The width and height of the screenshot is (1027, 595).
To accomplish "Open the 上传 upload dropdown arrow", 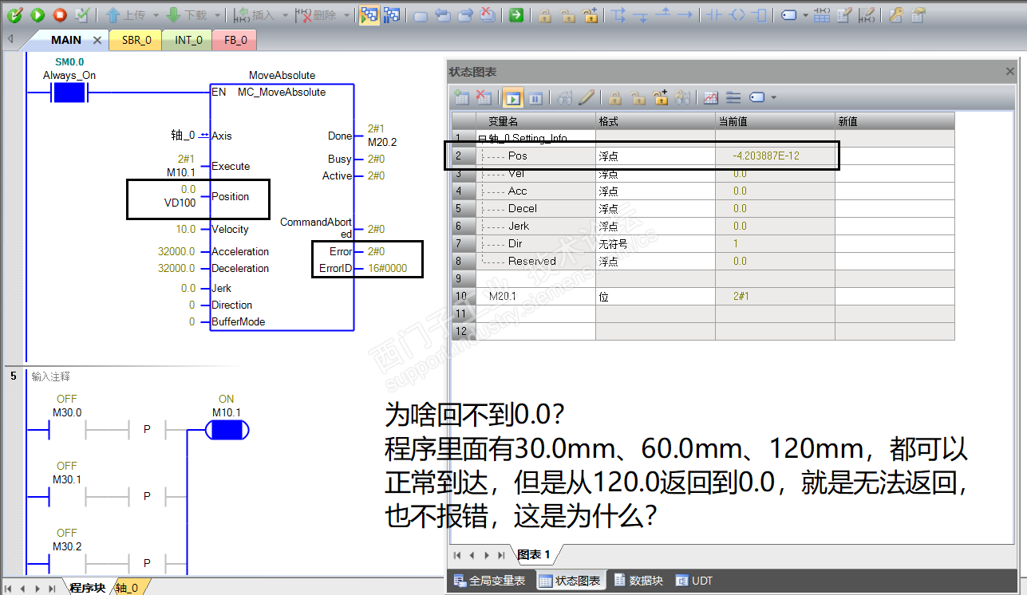I will click(x=155, y=15).
